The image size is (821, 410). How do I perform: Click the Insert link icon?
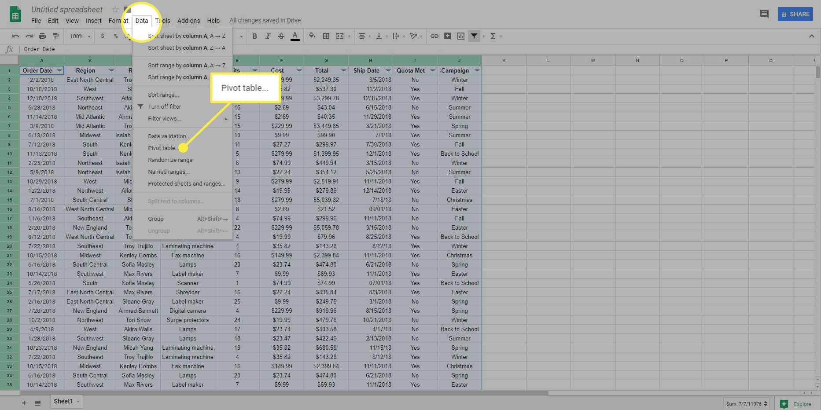(434, 36)
